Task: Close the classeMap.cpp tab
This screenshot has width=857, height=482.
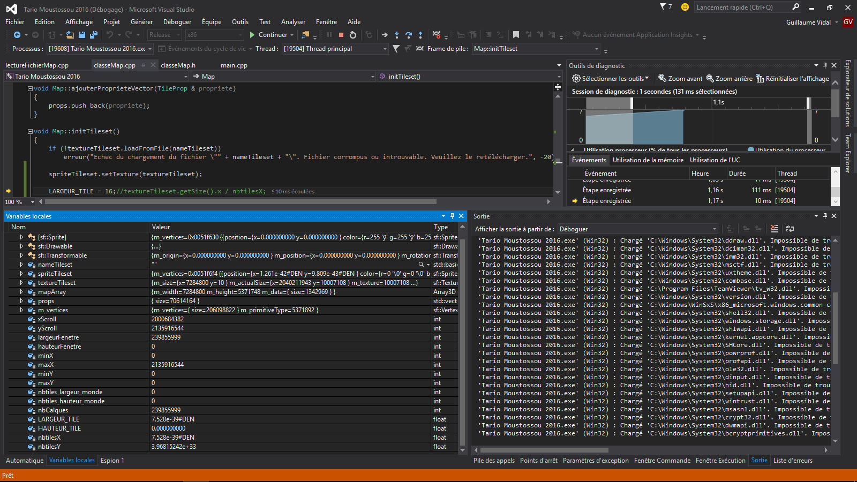Action: 153,65
